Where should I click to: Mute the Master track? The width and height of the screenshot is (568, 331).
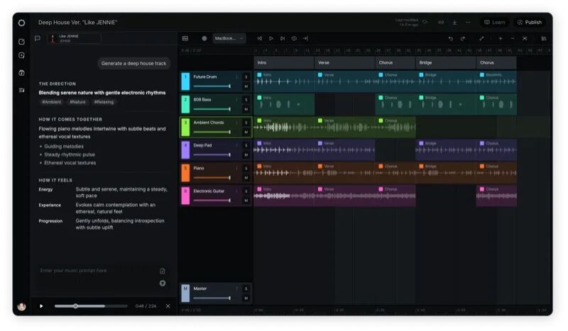click(x=246, y=298)
